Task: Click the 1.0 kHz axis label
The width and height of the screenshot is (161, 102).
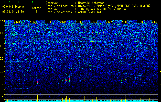Action: [x=2, y=46]
